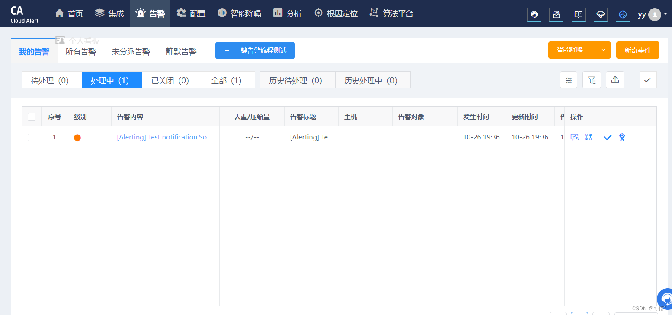Open 集成 integration menu

click(x=109, y=14)
